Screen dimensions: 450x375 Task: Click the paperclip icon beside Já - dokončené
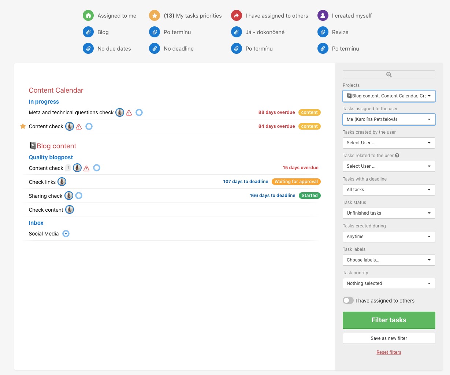237,32
